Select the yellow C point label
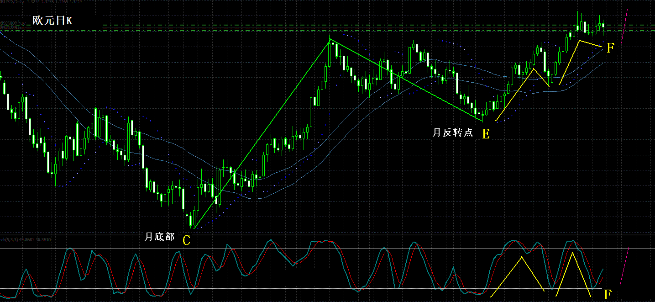This screenshot has height=302, width=655. 186,240
